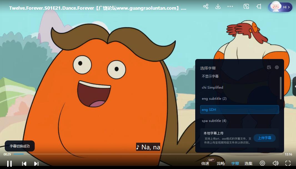
Task: Click the video title text
Action: coord(97,8)
